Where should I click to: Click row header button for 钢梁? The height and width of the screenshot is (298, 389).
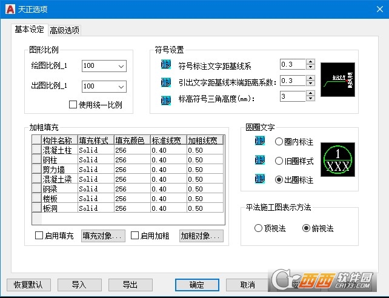pyautogui.click(x=37, y=188)
